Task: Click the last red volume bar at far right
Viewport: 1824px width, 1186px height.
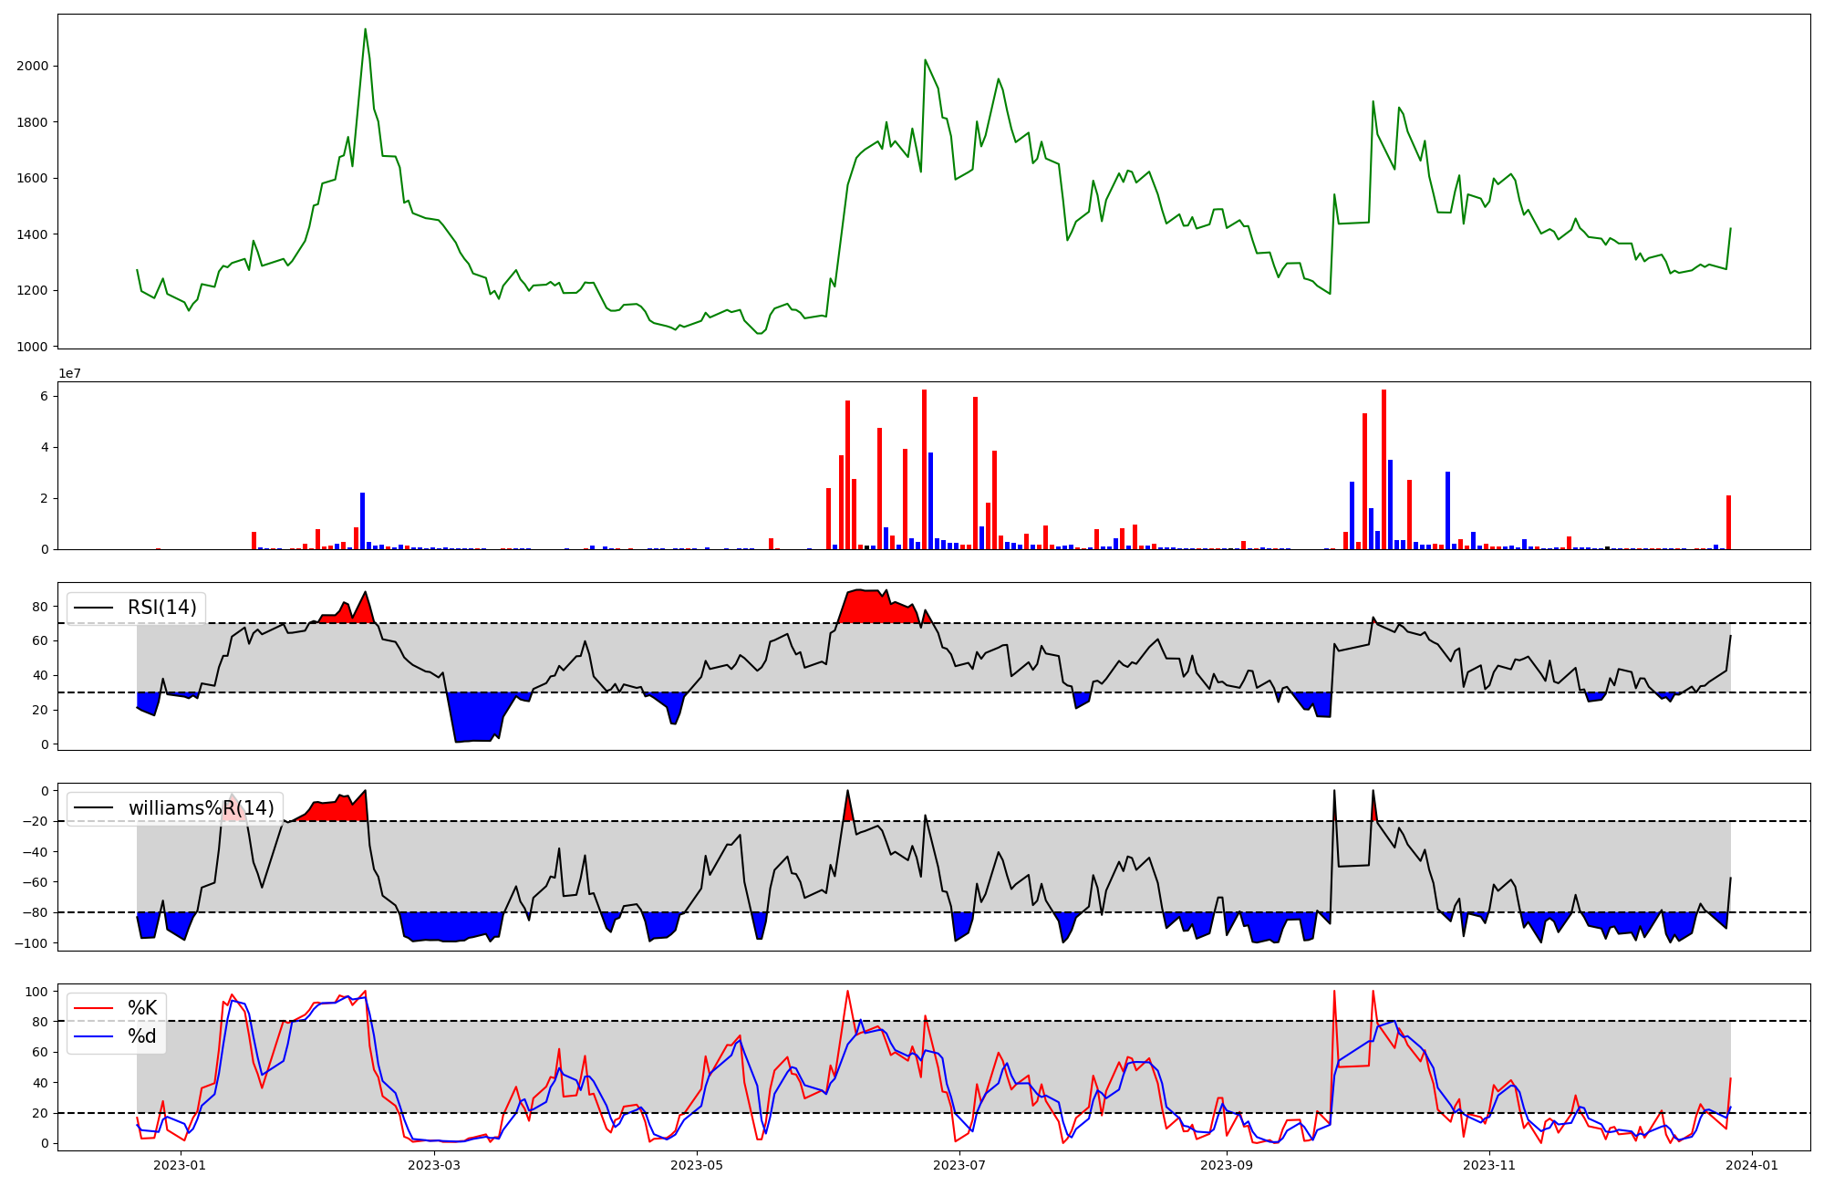Action: [x=1728, y=522]
